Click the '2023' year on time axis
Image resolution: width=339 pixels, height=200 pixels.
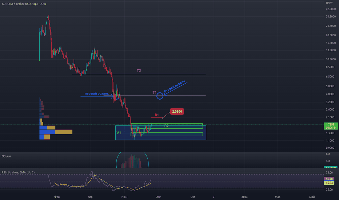[244, 197]
